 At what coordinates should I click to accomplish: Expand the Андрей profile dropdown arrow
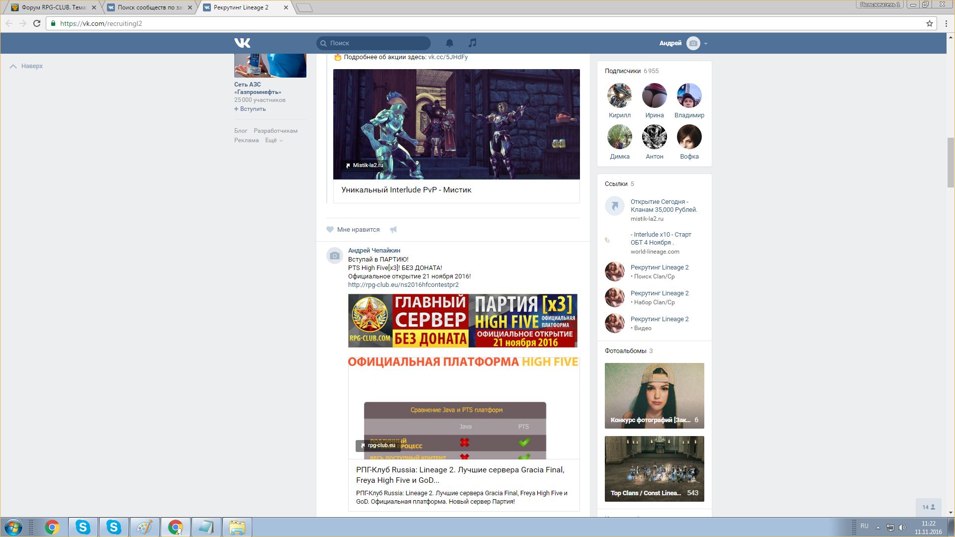(706, 44)
